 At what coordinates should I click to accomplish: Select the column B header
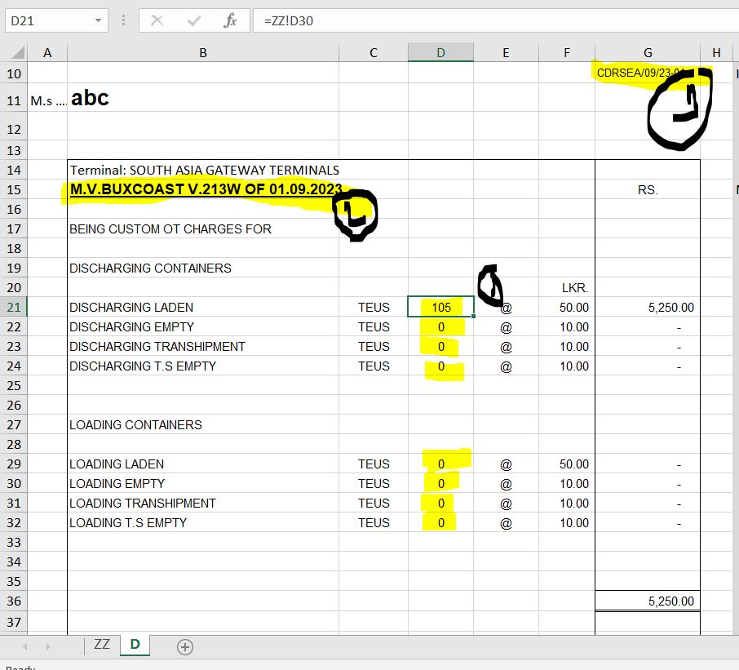click(203, 52)
